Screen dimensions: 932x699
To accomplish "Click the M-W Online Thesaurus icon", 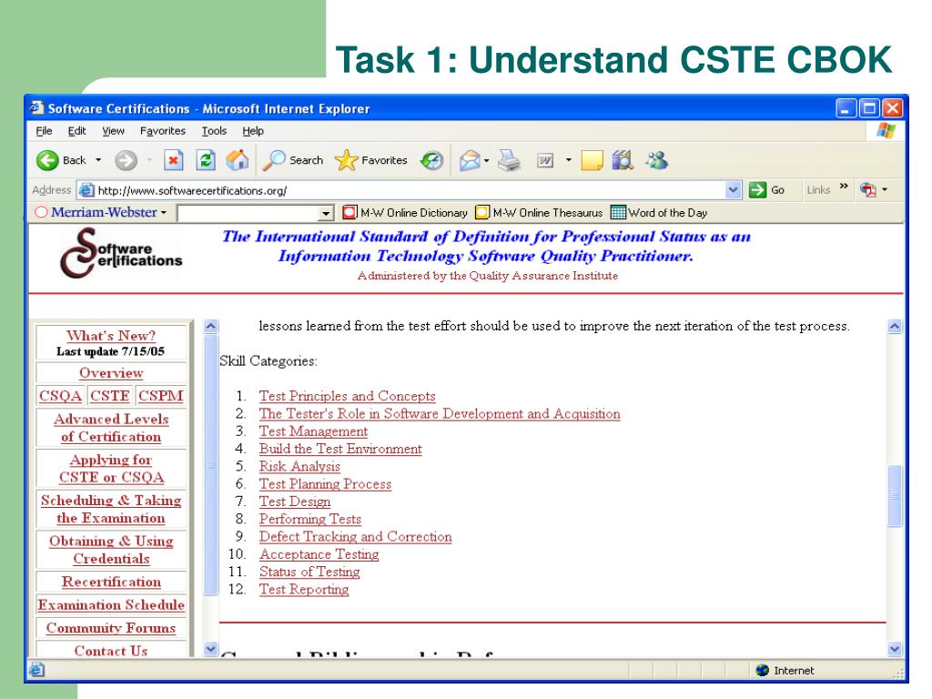I will click(x=482, y=212).
